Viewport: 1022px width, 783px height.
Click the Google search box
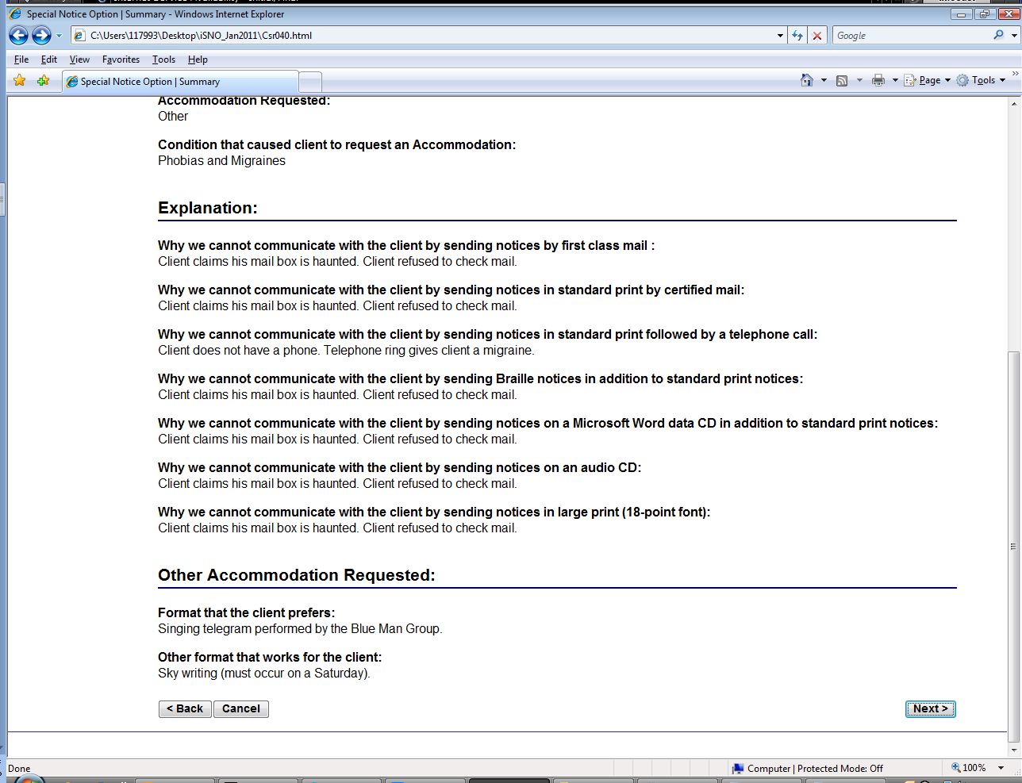pos(911,36)
